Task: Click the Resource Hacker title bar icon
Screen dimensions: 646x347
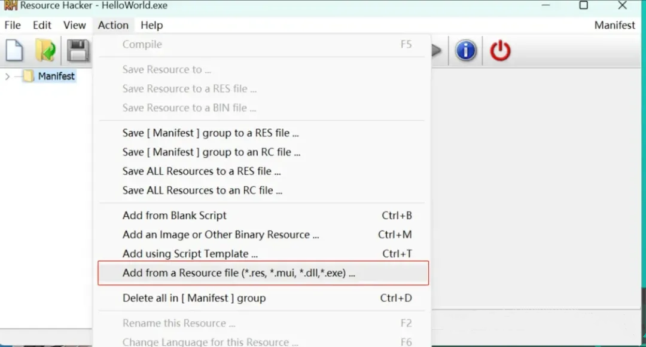Action: 10,5
